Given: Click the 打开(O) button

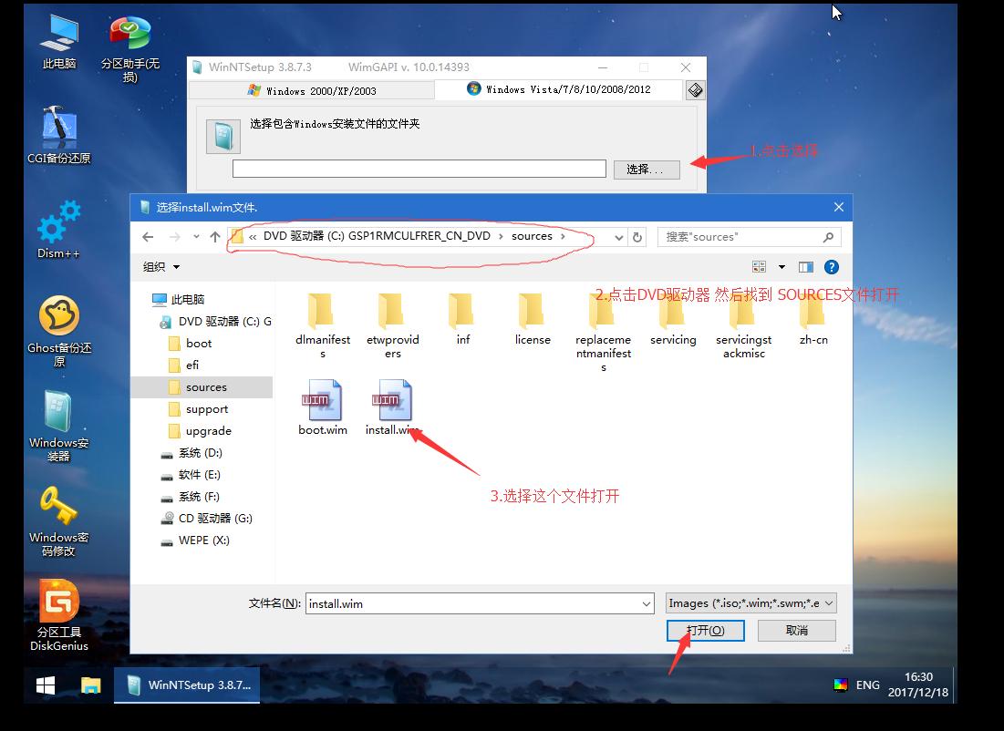Looking at the screenshot, I should click(705, 630).
